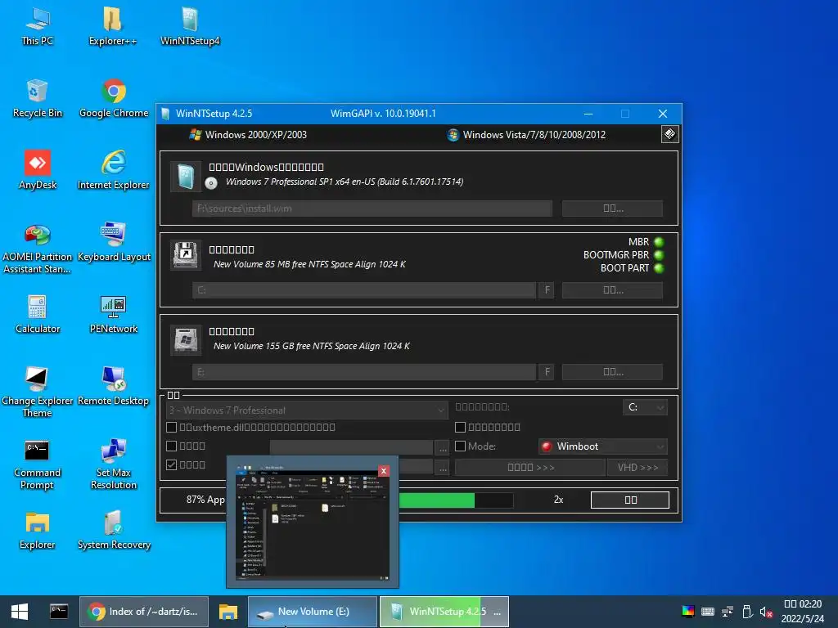Click the cancel button beside 2x
The width and height of the screenshot is (838, 628).
point(630,500)
